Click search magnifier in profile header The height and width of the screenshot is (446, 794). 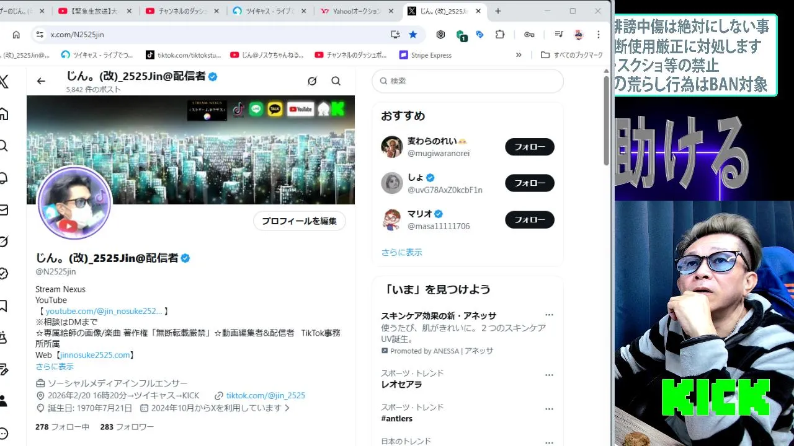(336, 81)
